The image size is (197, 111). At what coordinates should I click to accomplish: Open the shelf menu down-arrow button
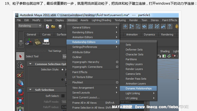(x=21, y=45)
